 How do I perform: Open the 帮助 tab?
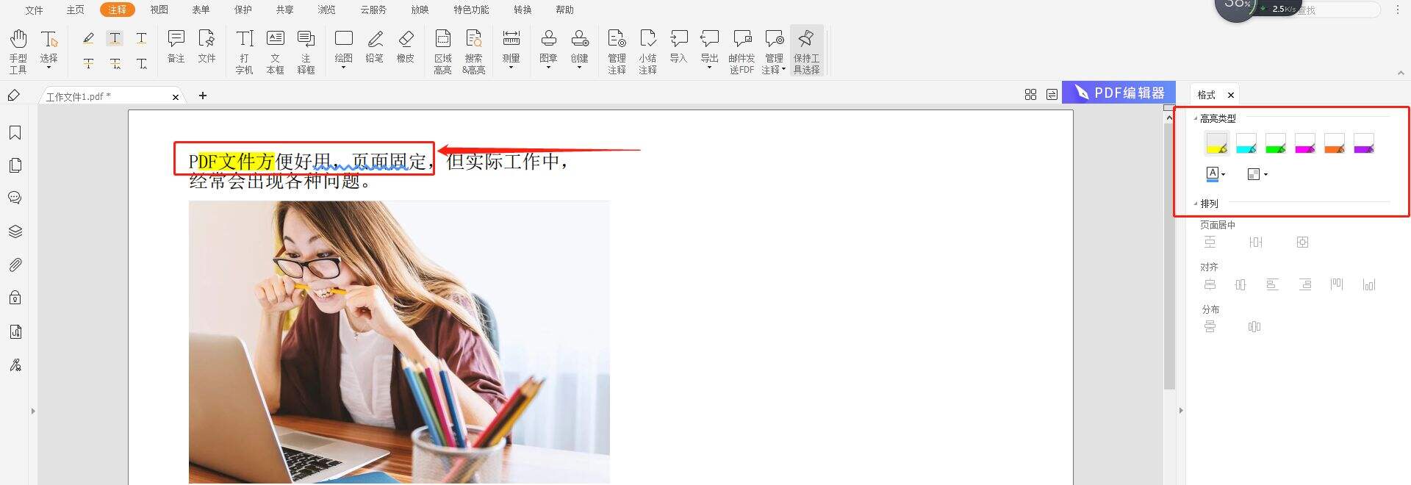[565, 10]
